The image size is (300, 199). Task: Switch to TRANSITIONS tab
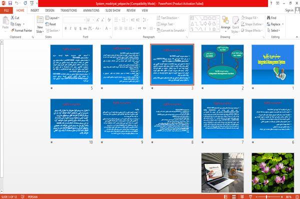[x=68, y=10]
